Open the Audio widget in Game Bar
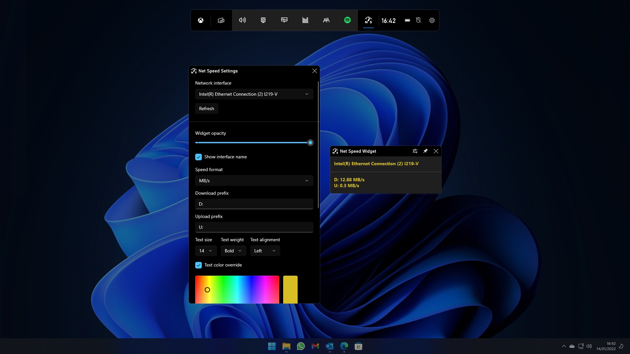The width and height of the screenshot is (630, 354). coord(242,20)
